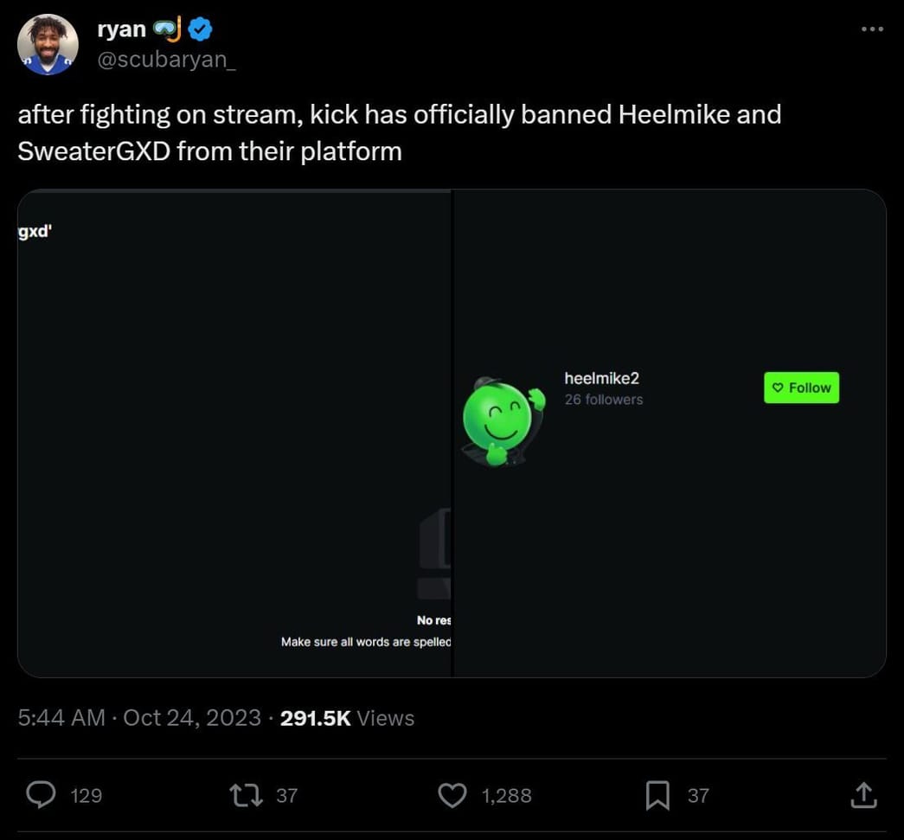Open the heart menu on the Follow button
Image resolution: width=904 pixels, height=840 pixels.
tap(777, 388)
